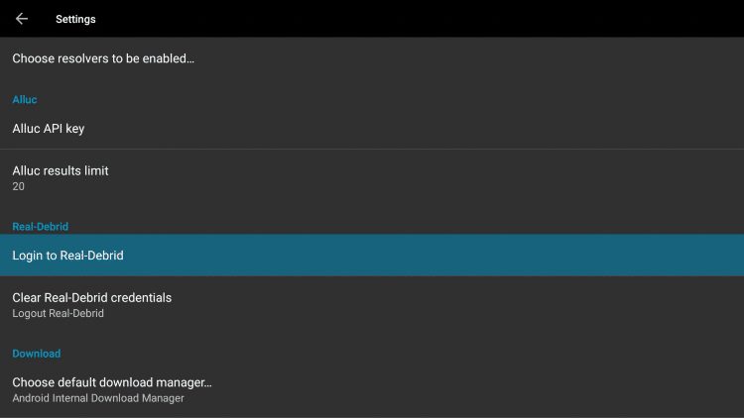The width and height of the screenshot is (744, 418).
Task: Open Alluc results limit setting
Action: pyautogui.click(x=372, y=177)
